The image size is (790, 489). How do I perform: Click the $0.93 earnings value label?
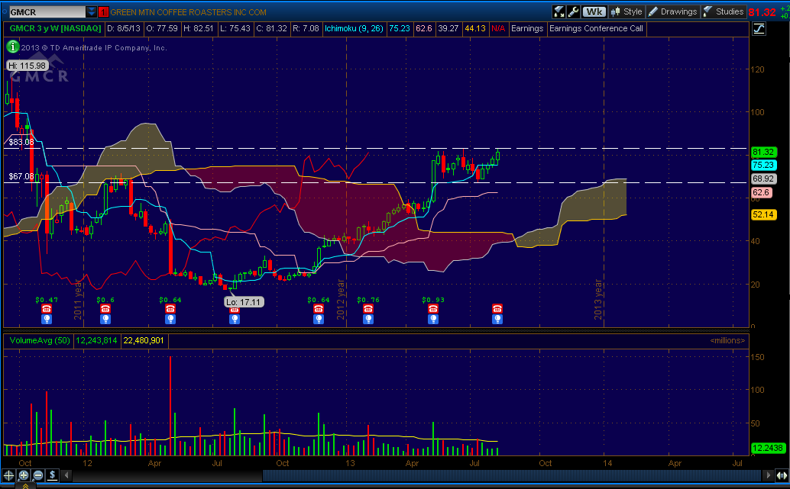point(433,300)
